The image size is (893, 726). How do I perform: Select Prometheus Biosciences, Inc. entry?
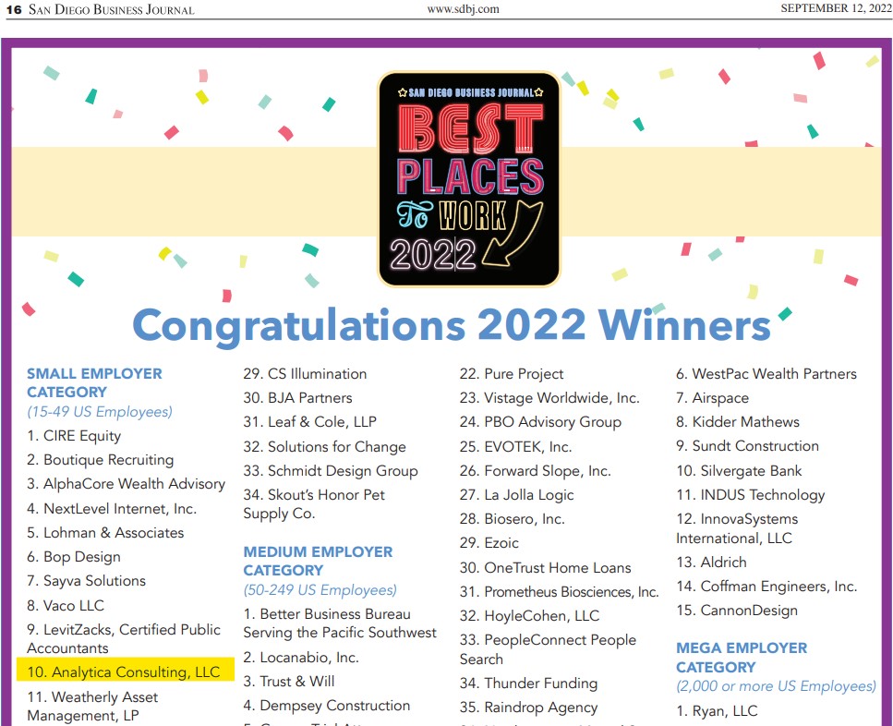point(560,592)
